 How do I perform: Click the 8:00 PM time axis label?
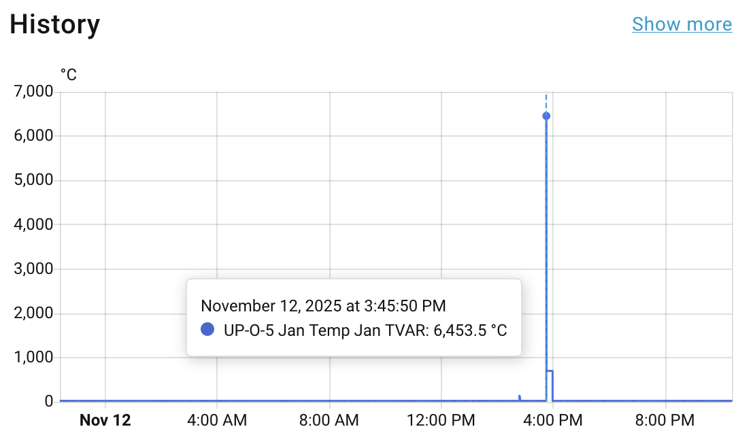click(665, 420)
